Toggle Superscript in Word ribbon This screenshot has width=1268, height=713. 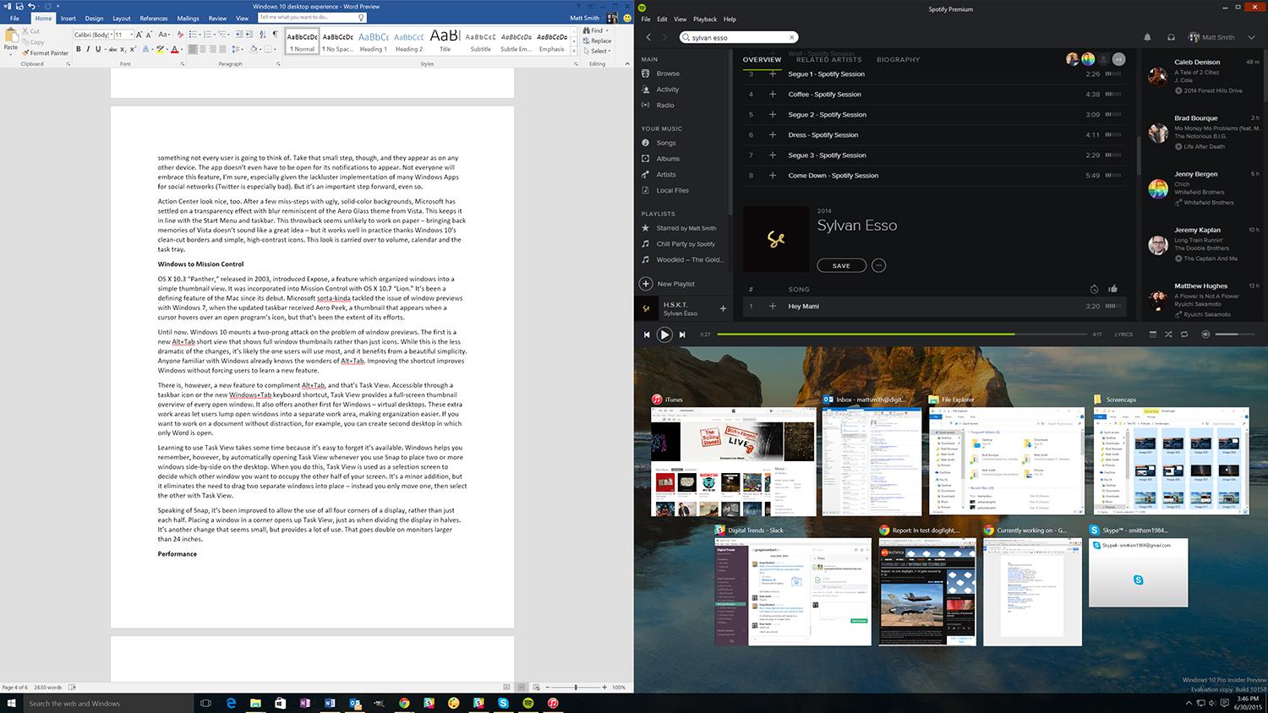(133, 49)
